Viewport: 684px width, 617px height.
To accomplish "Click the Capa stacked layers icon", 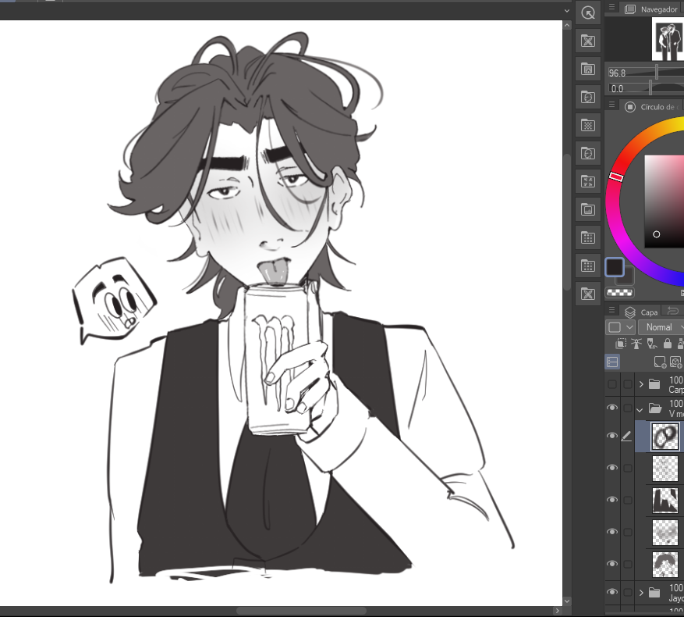I will tap(630, 312).
